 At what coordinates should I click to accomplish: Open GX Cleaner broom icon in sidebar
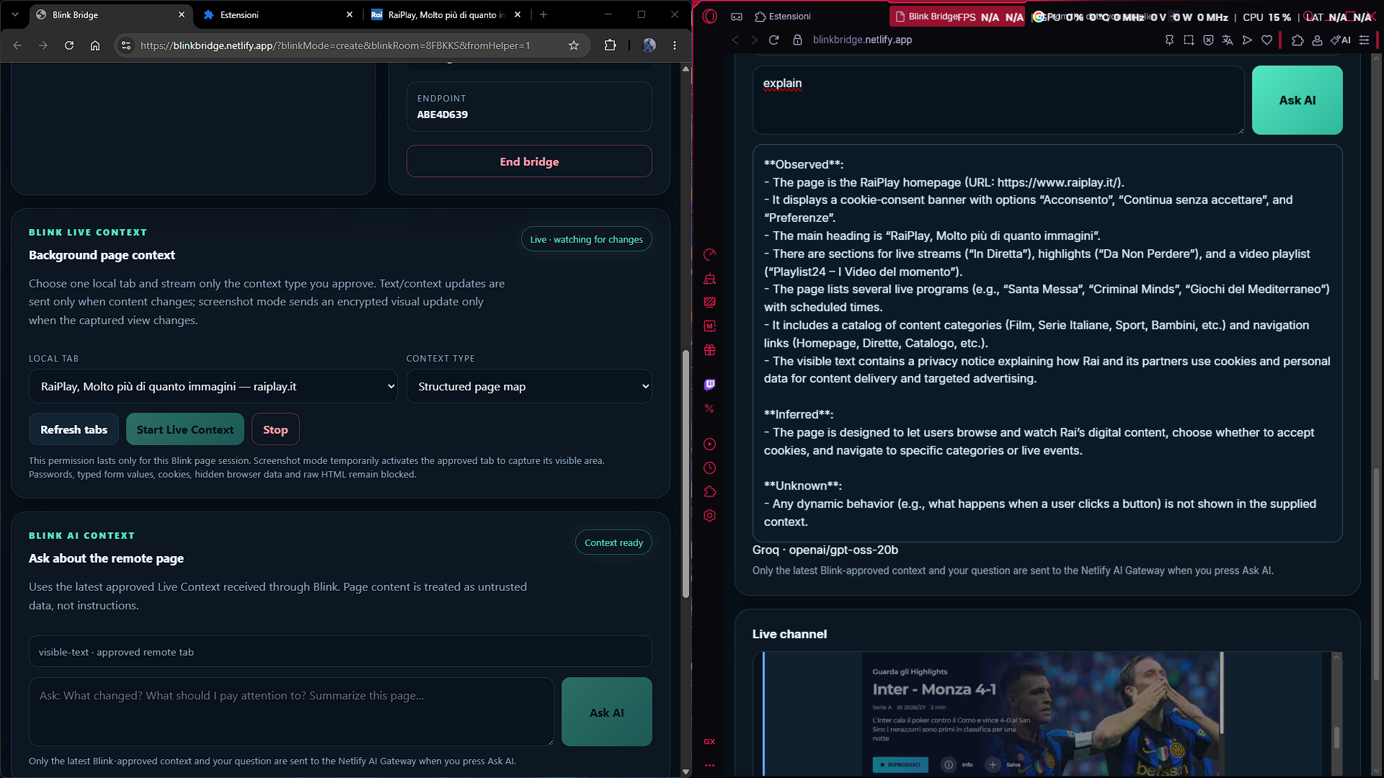click(x=710, y=279)
